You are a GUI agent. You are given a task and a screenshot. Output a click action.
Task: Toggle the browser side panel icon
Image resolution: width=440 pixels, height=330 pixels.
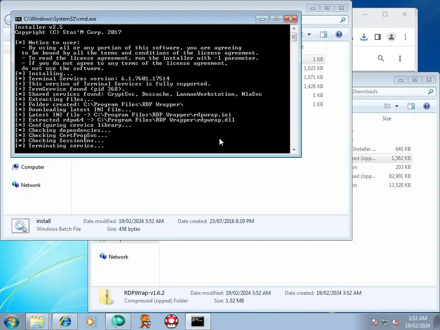point(377,37)
